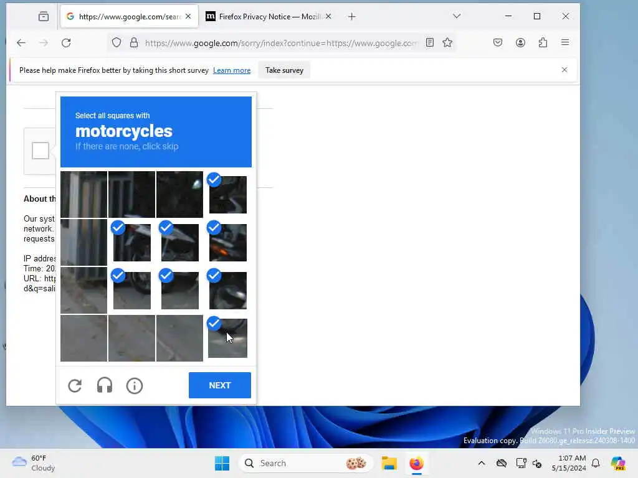This screenshot has height=478, width=638.
Task: Bookmark this page with star icon
Action: tap(447, 43)
